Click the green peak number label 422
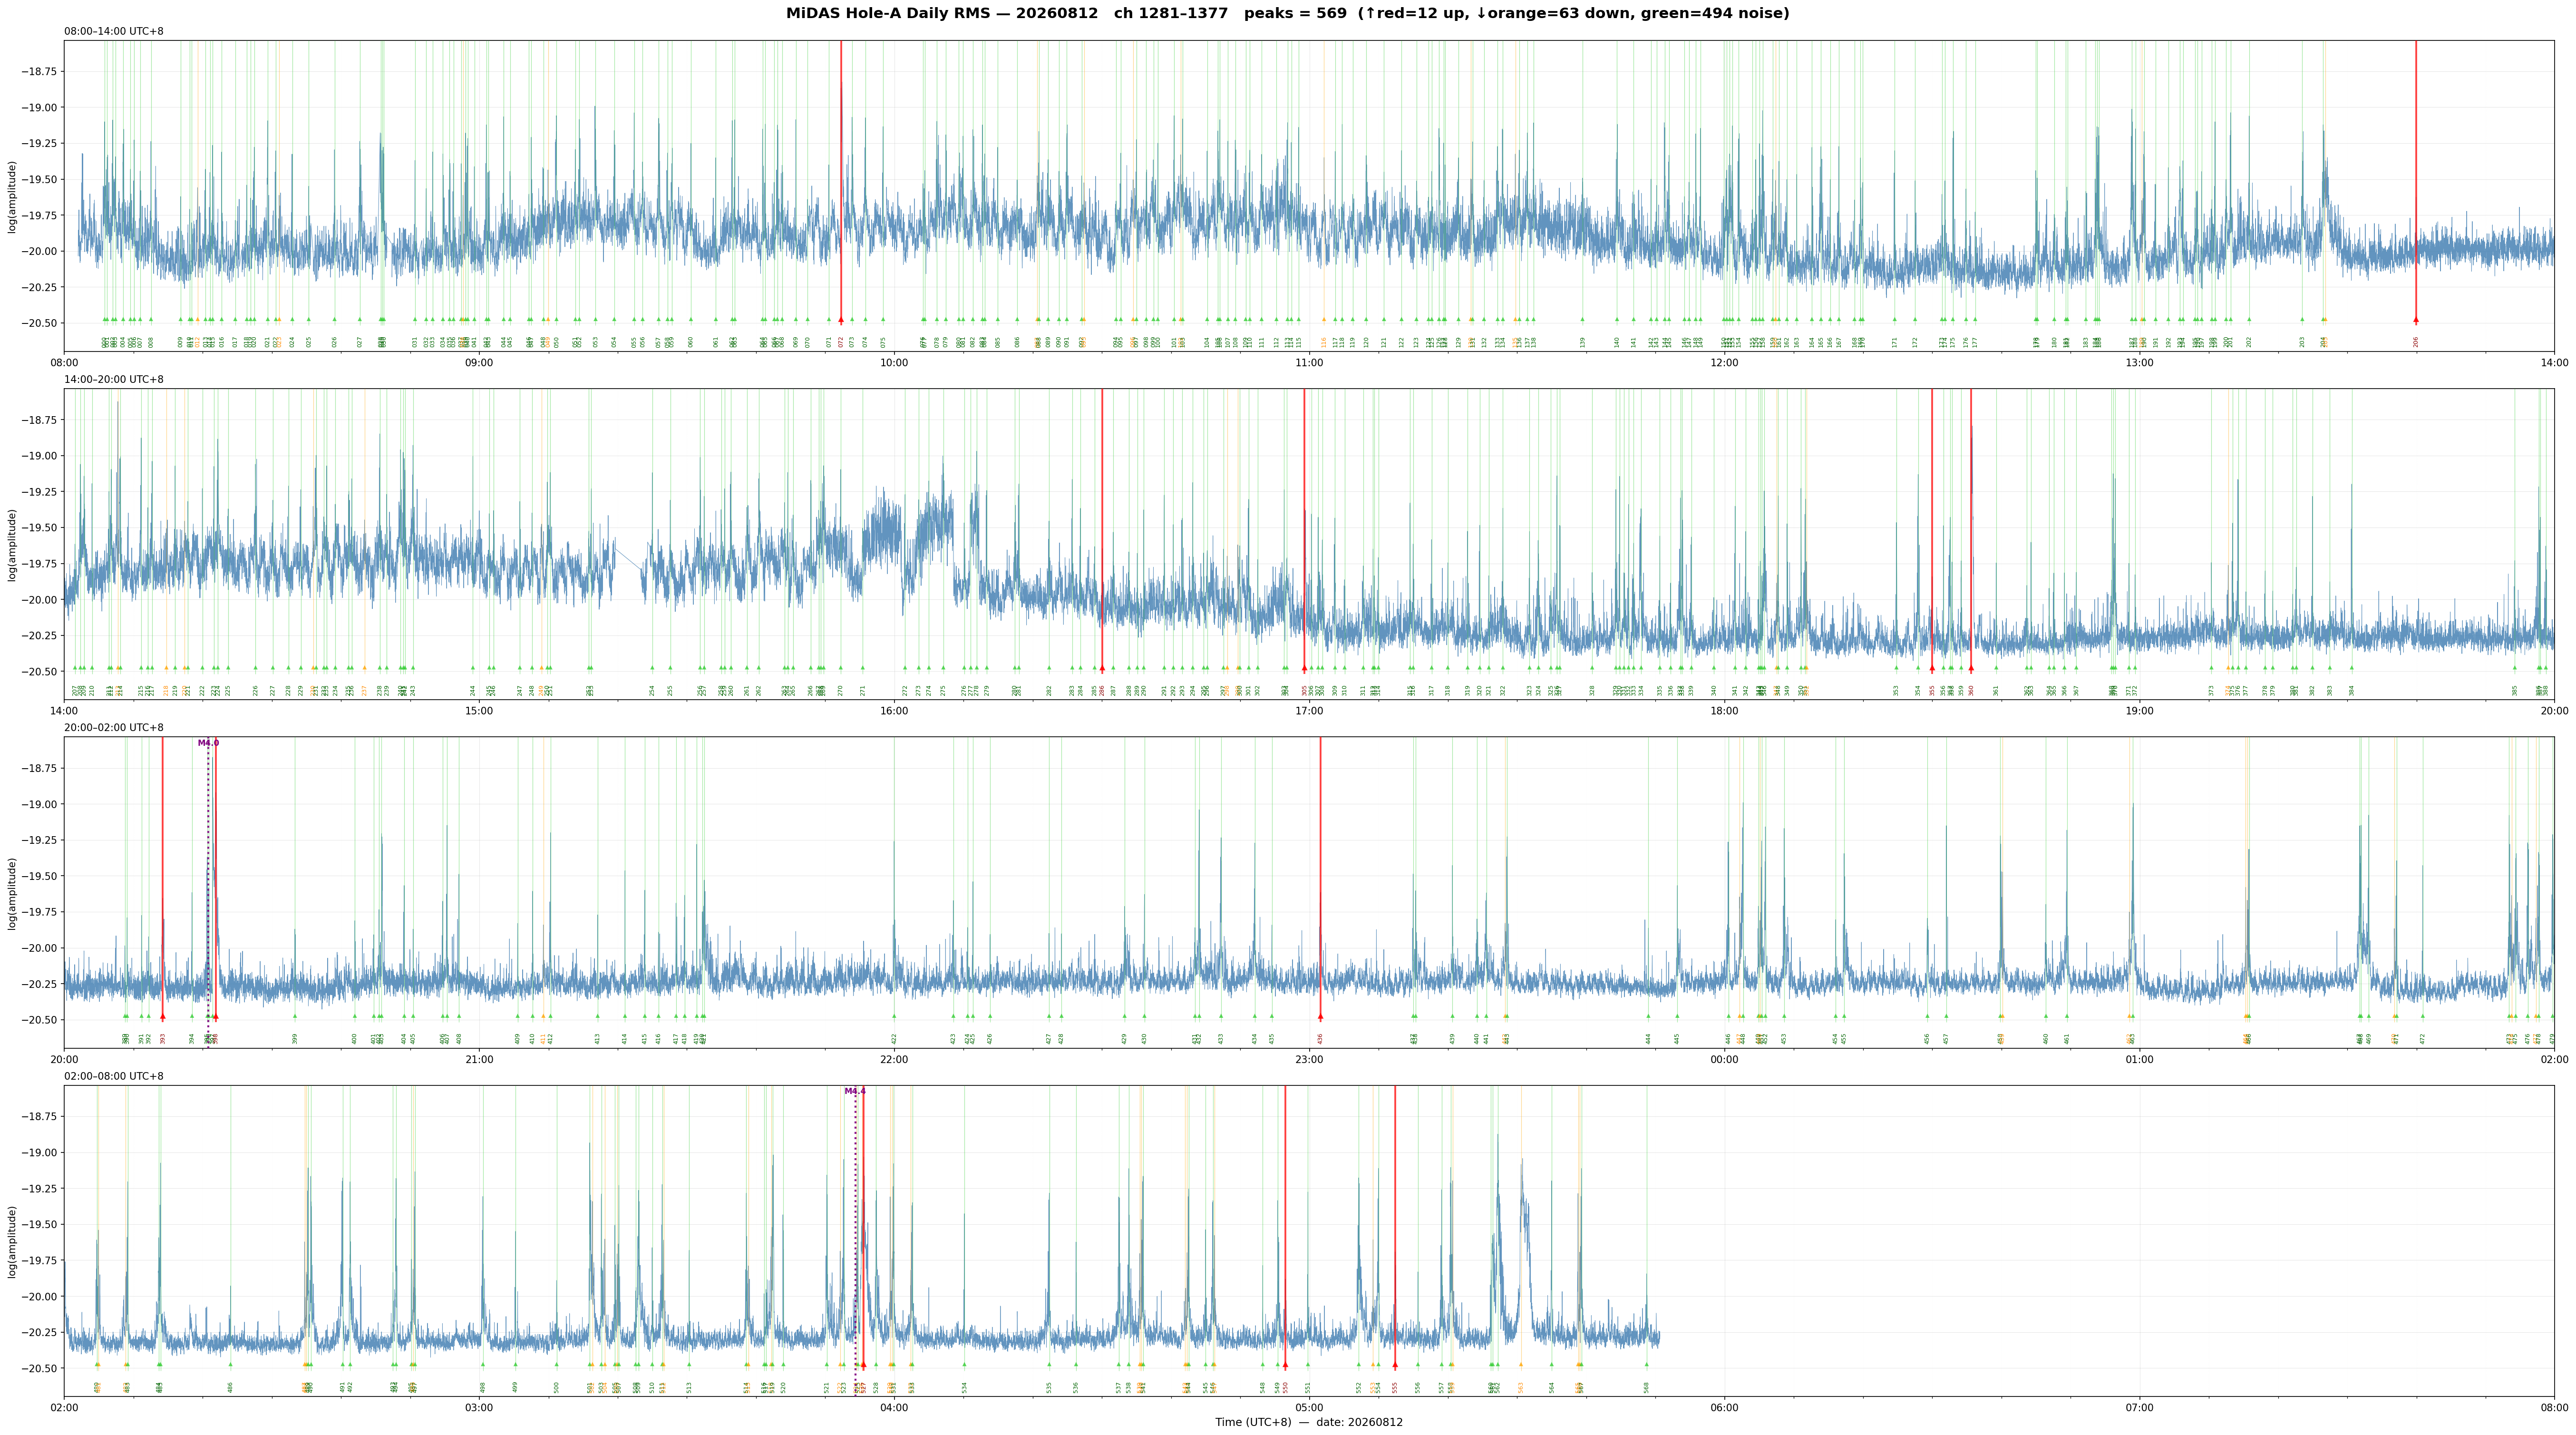Screen dimensions: 2576x1435 894,1039
